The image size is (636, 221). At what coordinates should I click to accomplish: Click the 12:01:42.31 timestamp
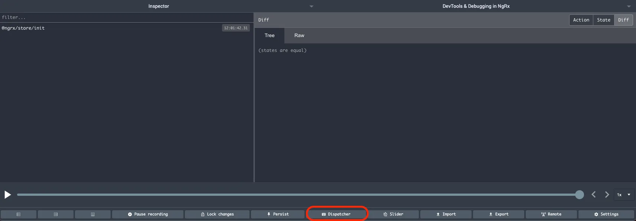pyautogui.click(x=236, y=28)
